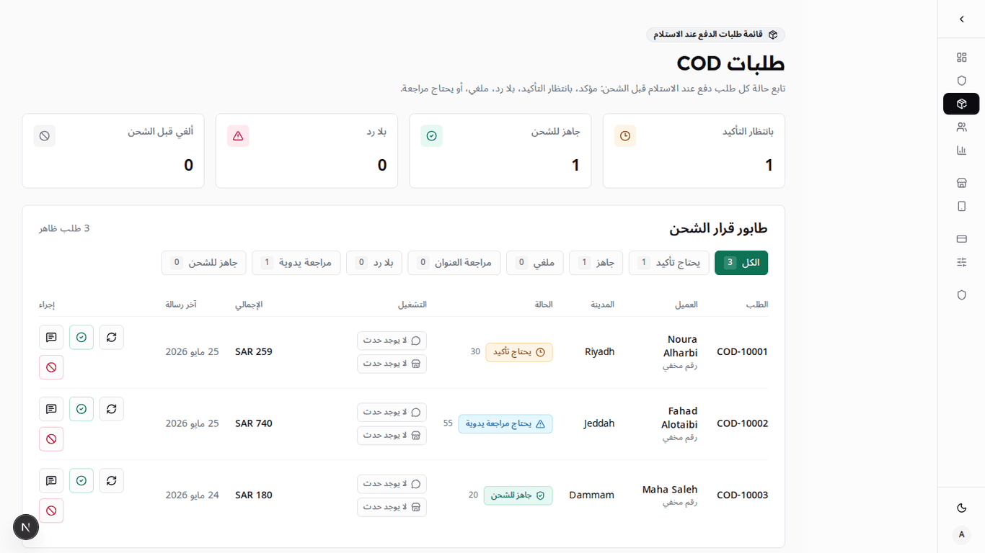Collapse the sidebar with the chevron arrow
This screenshot has width=985, height=553.
coord(961,19)
